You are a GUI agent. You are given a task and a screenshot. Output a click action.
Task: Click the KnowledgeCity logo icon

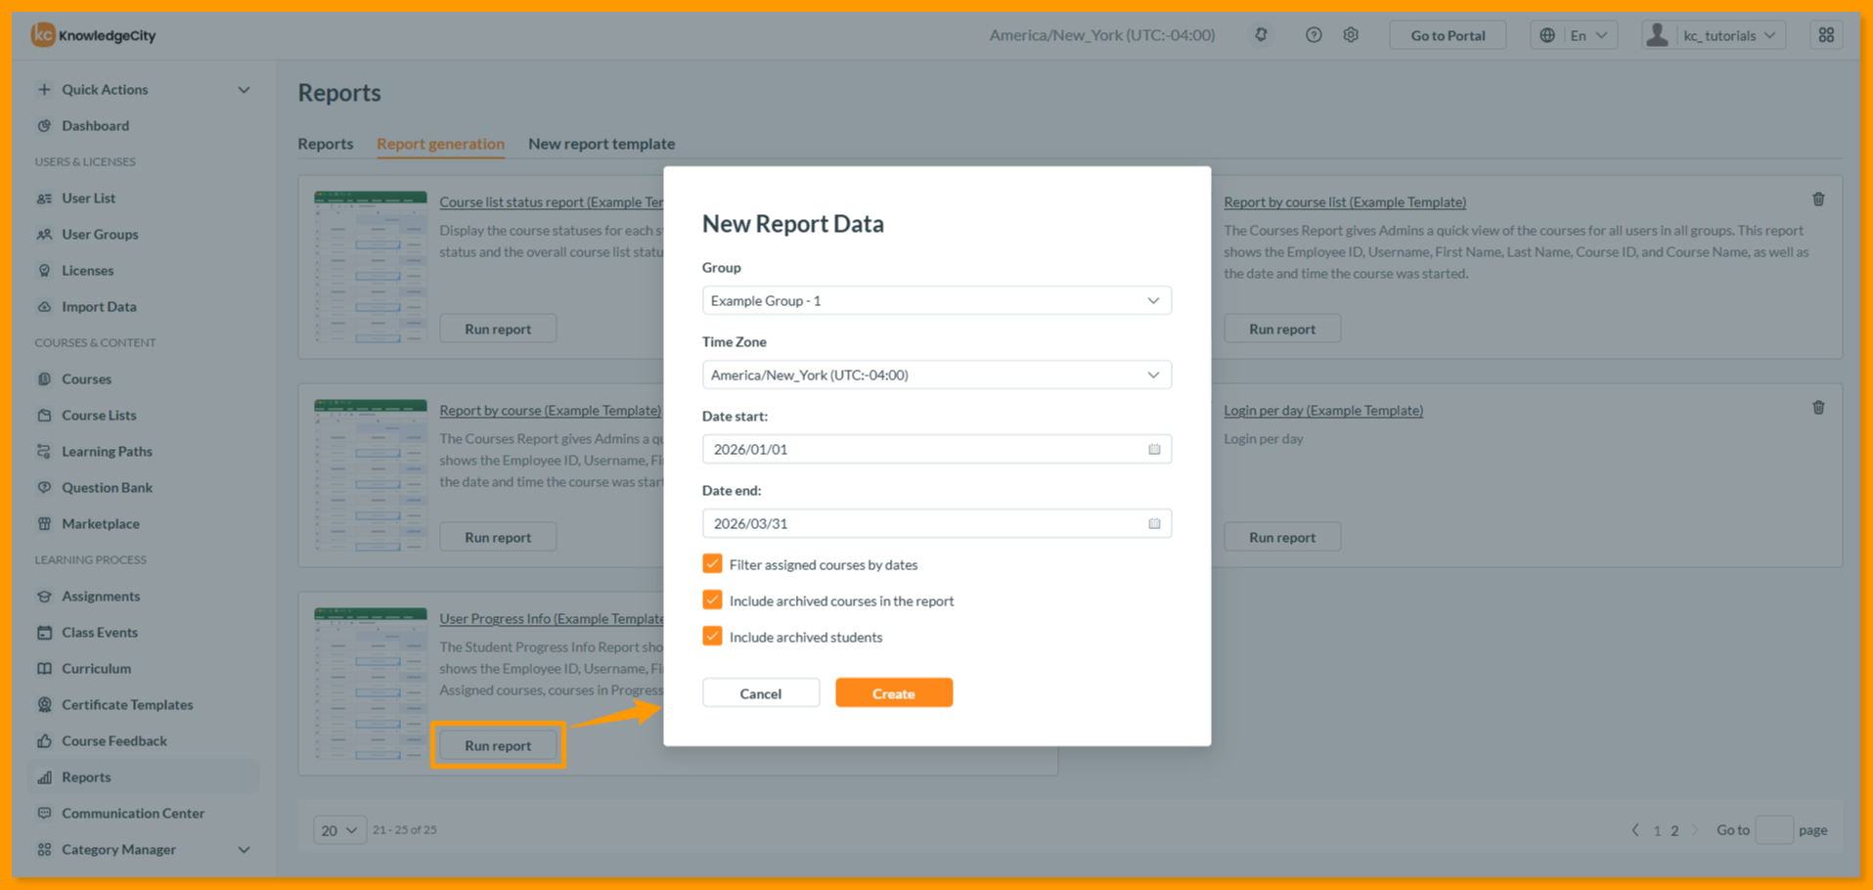(43, 35)
